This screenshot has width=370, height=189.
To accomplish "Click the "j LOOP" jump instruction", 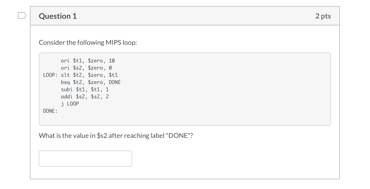I will point(70,104).
